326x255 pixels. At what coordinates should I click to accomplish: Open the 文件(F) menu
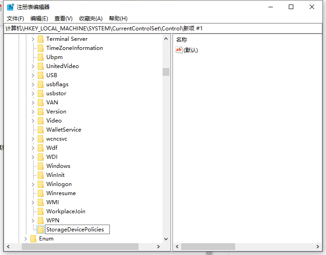coord(15,18)
